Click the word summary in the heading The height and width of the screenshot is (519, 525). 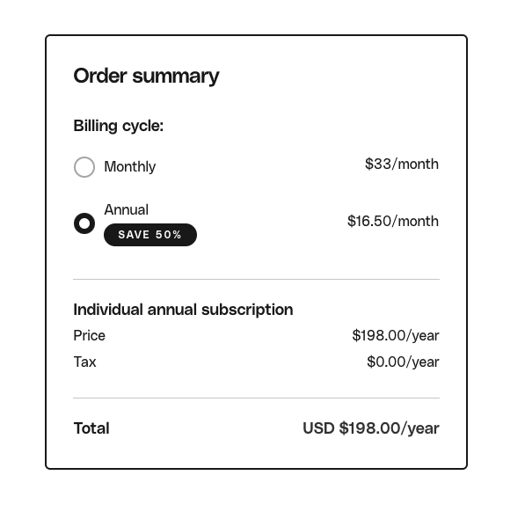pos(176,77)
